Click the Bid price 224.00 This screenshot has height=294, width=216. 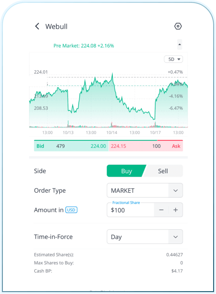click(x=98, y=146)
